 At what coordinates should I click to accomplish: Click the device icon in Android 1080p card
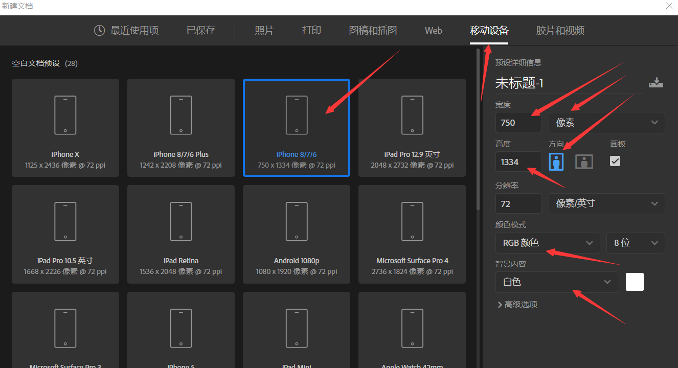(x=297, y=221)
